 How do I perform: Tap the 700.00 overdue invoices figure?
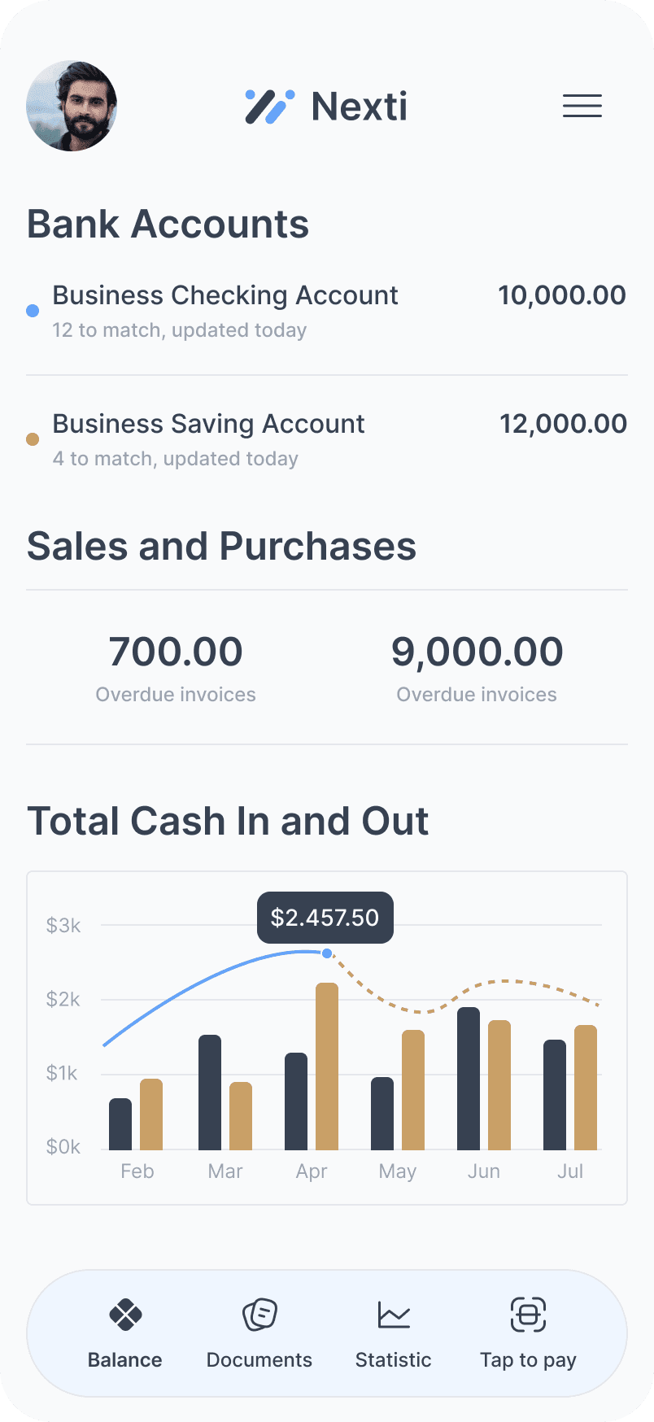(176, 651)
